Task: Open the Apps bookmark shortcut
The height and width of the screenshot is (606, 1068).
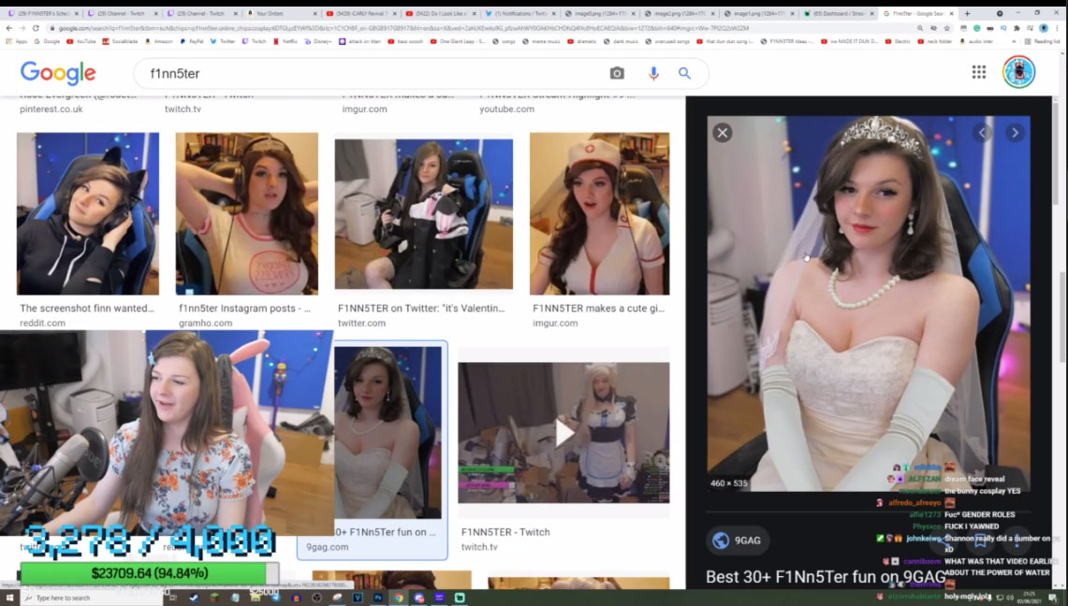Action: point(16,41)
